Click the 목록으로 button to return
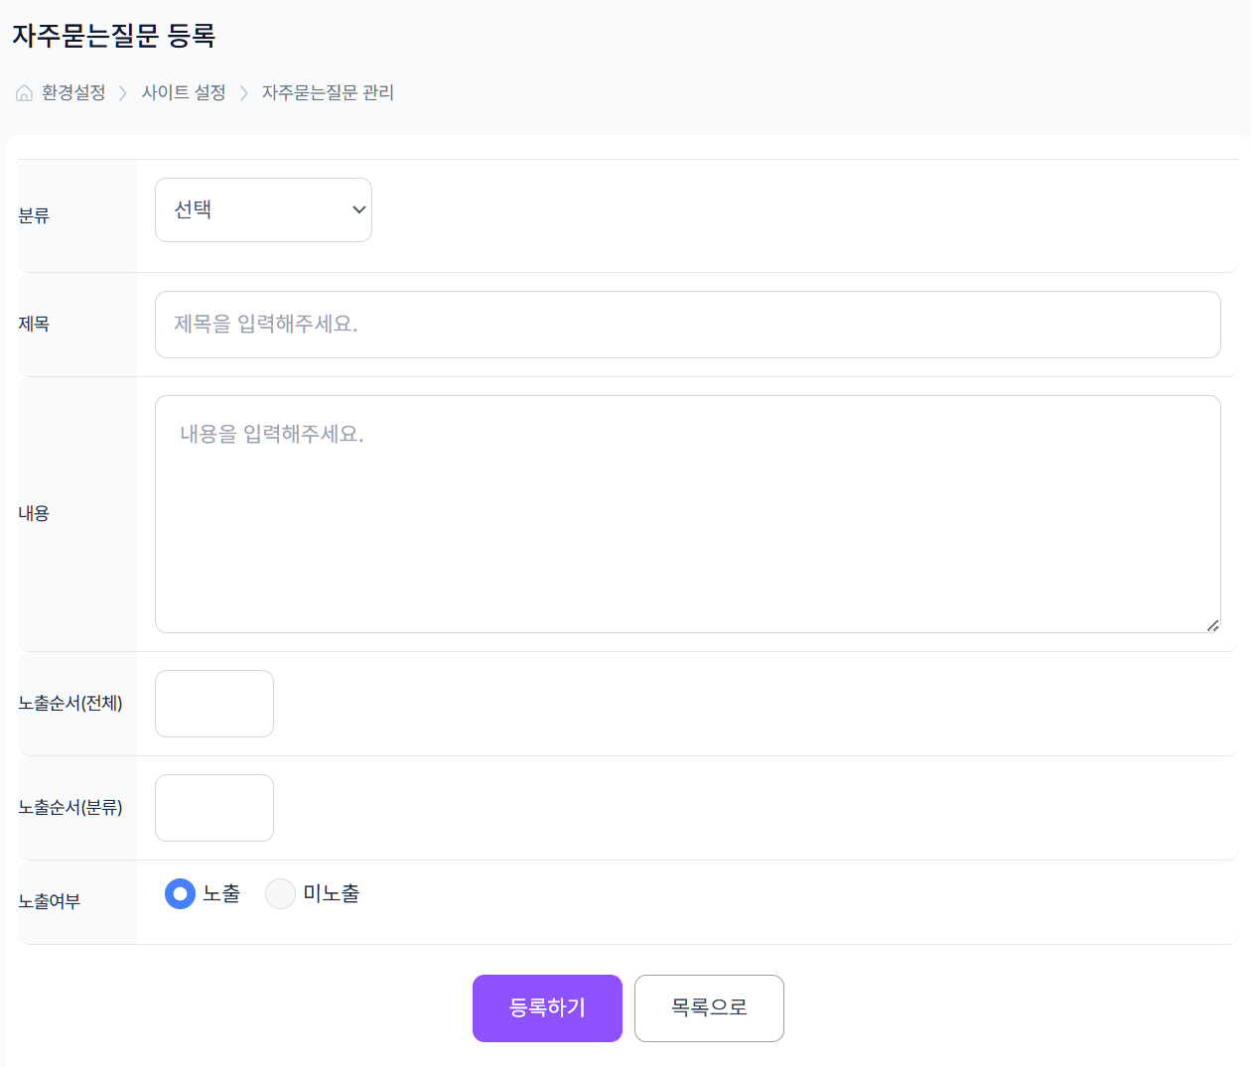Viewport: 1251px width, 1067px height. coord(709,1008)
